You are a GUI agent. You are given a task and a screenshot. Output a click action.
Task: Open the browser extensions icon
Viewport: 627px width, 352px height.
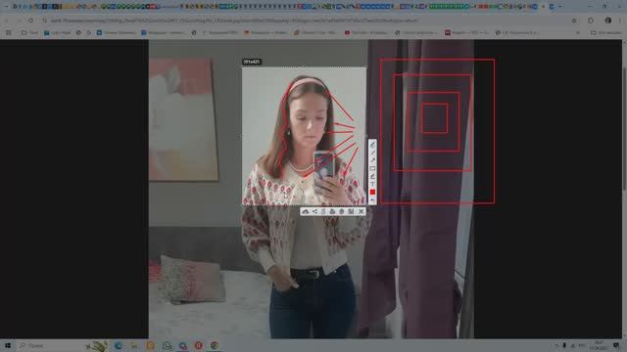[591, 21]
